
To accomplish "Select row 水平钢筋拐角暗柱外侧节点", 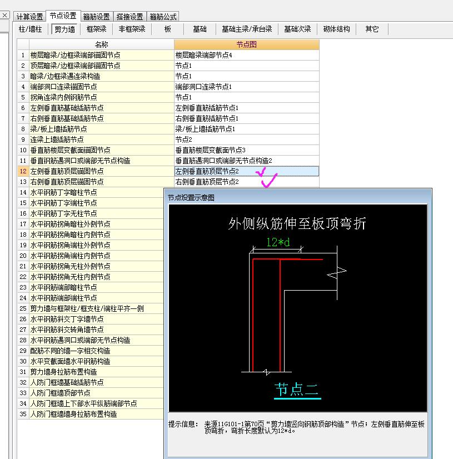I will tap(96, 224).
